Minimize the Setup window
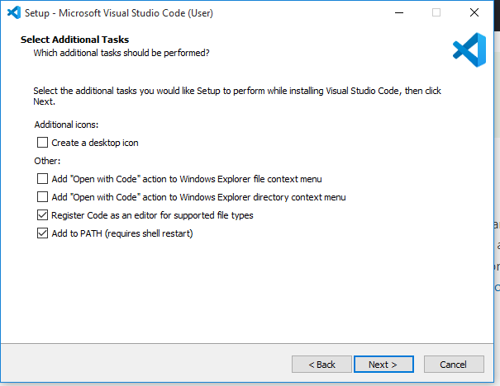Screen dimensions: 500x386 399,12
